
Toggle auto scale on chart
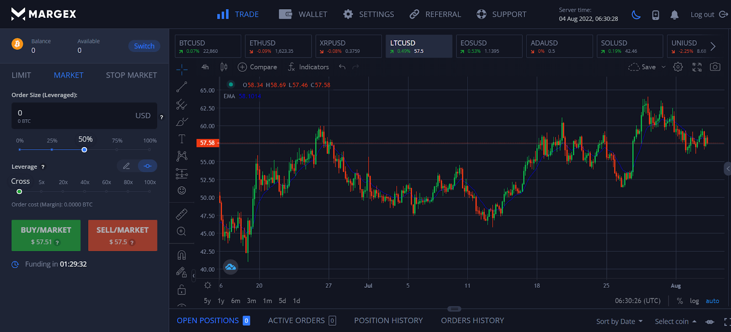point(712,301)
